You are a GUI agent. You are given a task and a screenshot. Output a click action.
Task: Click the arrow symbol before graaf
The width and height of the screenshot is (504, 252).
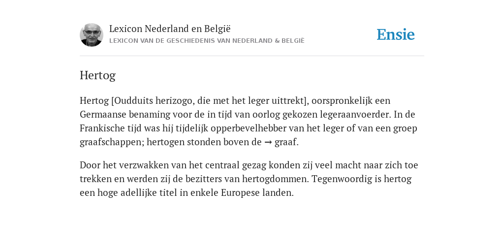[268, 142]
